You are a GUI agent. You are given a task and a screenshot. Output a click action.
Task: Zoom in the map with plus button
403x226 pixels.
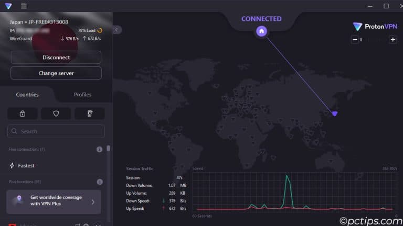click(x=393, y=39)
